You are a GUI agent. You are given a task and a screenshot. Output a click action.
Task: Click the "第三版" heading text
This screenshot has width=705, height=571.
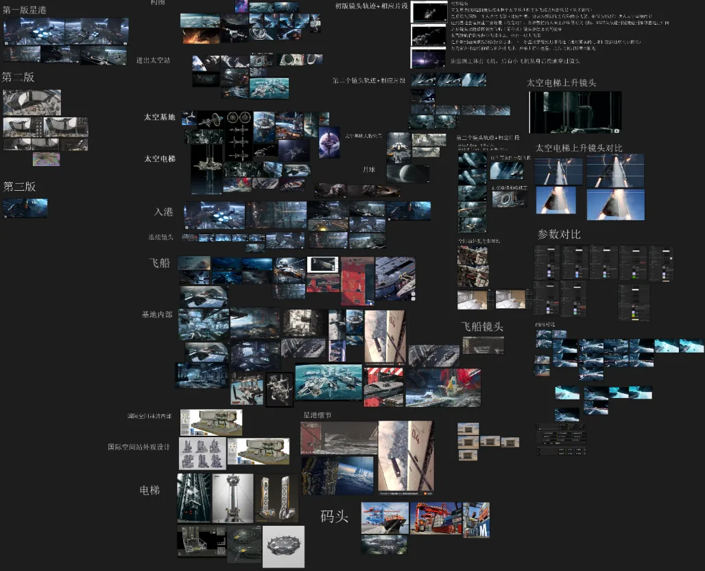[x=19, y=186]
